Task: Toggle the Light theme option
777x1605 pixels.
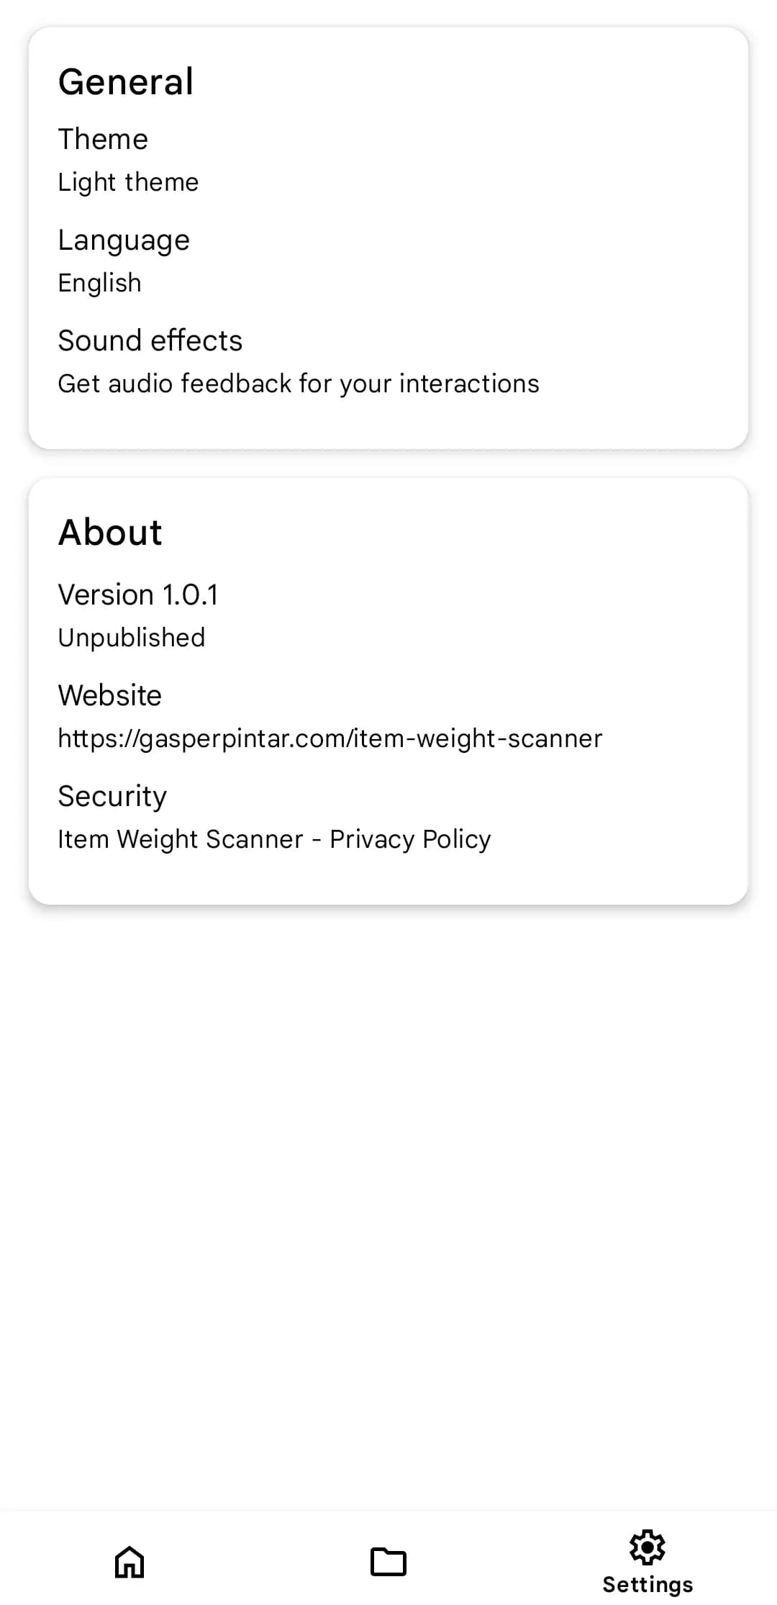Action: pyautogui.click(x=128, y=182)
